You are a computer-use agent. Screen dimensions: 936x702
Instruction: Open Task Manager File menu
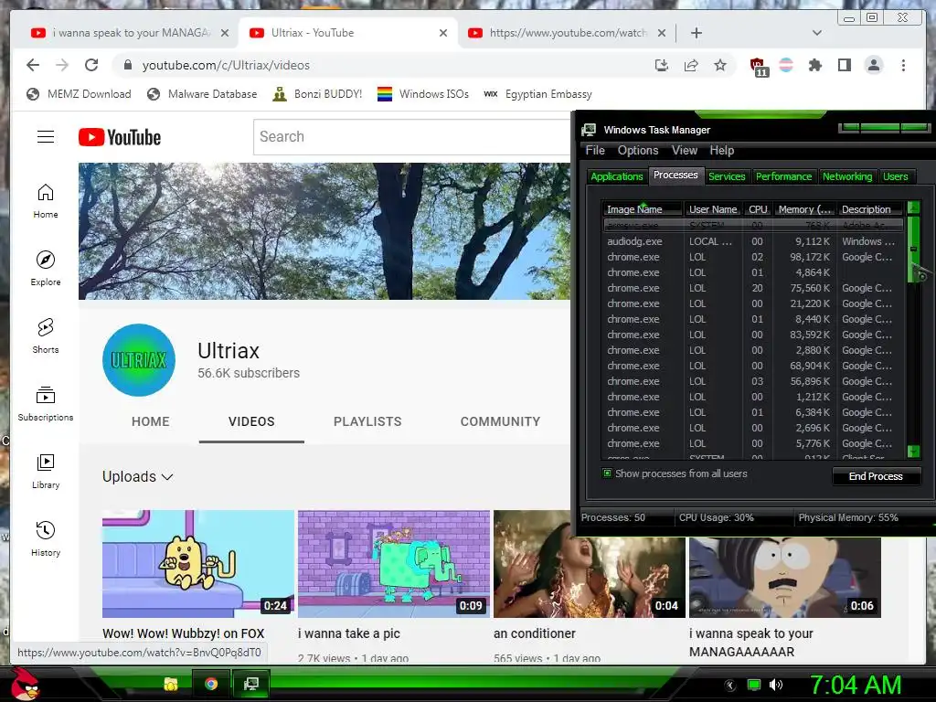click(595, 151)
